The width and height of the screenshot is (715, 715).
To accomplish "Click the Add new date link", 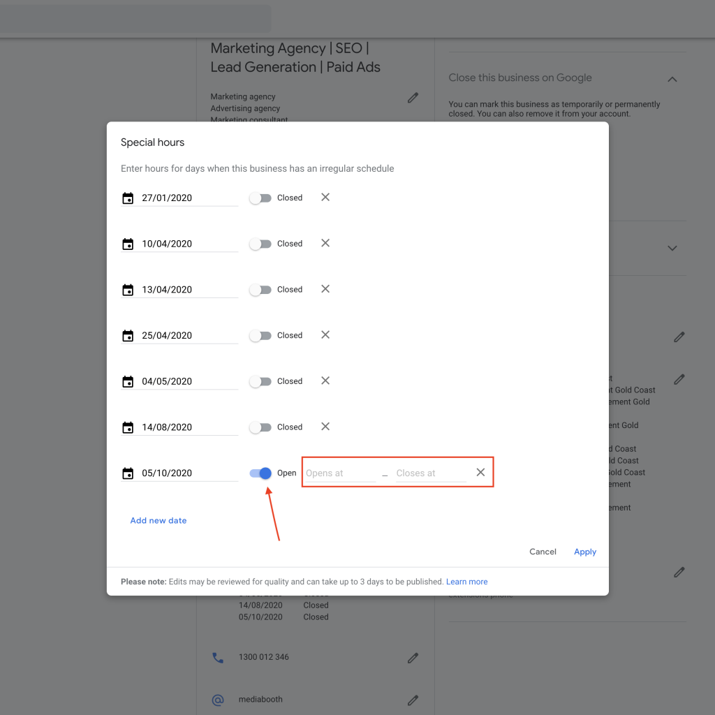I will (158, 520).
